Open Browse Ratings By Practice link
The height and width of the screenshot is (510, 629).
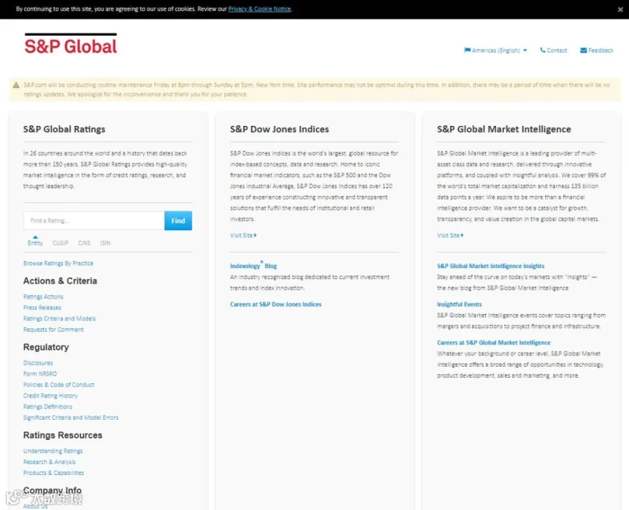coord(58,264)
